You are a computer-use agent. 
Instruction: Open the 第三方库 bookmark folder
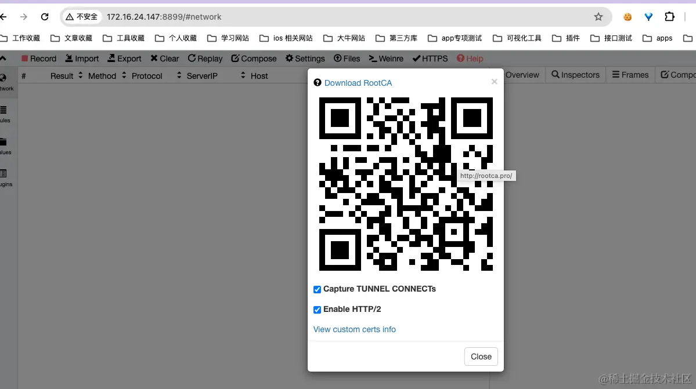(x=396, y=38)
